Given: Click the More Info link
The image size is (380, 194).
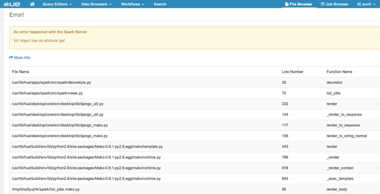Looking at the screenshot, I should 20,58.
